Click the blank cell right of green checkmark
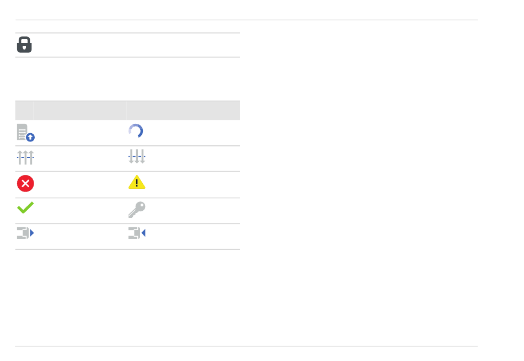The height and width of the screenshot is (361, 524). (x=80, y=211)
